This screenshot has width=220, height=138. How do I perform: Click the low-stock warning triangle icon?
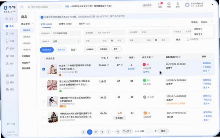point(119,113)
